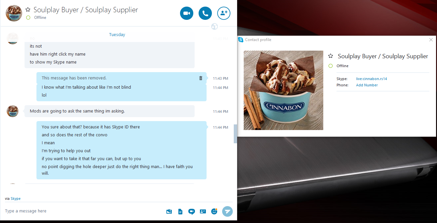
Task: Open contact avatar in chat header
Action: tap(14, 13)
